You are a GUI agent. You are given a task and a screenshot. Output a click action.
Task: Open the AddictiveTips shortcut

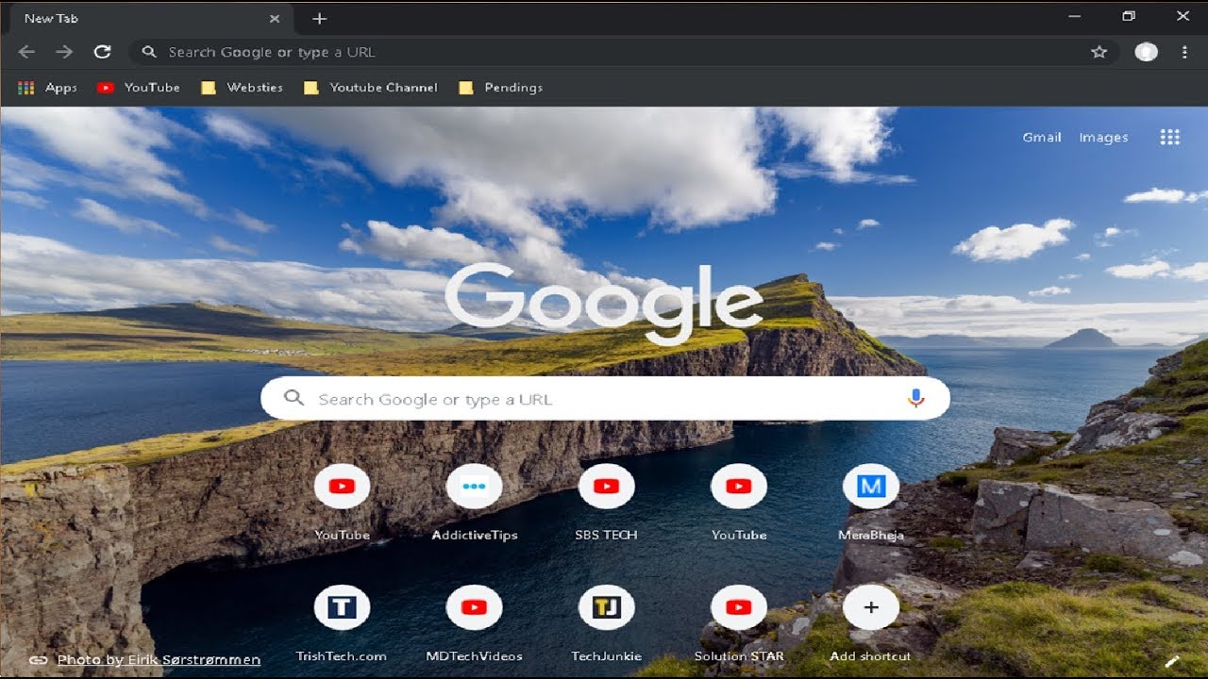(474, 501)
